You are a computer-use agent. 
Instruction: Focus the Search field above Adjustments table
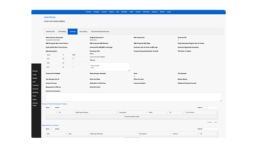click(210, 129)
